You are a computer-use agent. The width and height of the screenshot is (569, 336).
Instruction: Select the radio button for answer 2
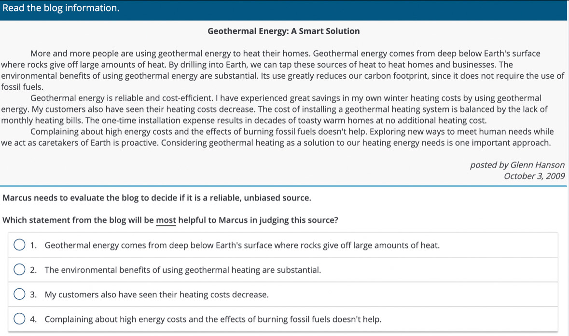19,270
